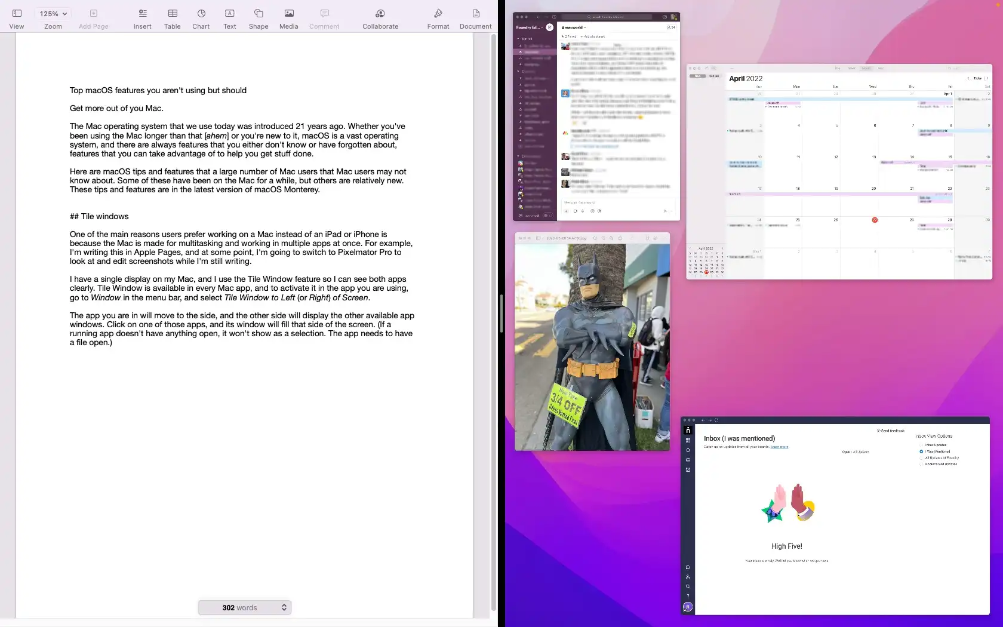1003x627 pixels.
Task: Click next arrow on Calendar mini-month
Action: click(x=722, y=248)
